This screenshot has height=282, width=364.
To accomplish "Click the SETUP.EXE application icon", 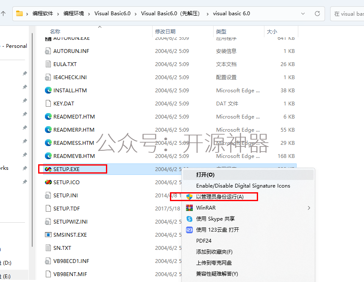I will [48, 169].
